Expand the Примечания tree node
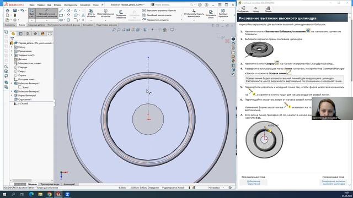This screenshot has width=353, height=198. pyautogui.click(x=12, y=51)
